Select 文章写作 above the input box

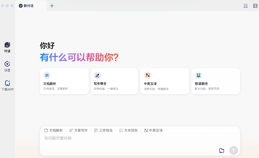[79, 130]
